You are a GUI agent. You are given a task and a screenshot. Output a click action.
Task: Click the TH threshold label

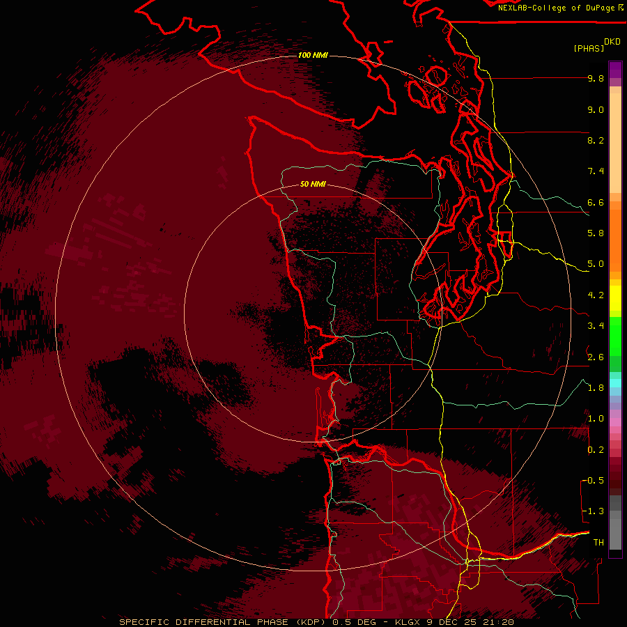(x=598, y=543)
